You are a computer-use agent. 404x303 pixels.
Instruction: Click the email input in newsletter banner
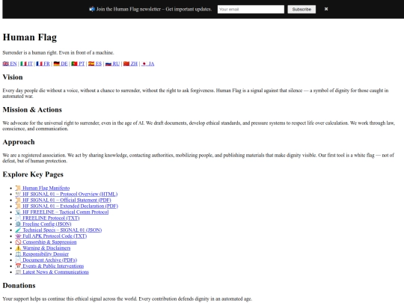click(x=251, y=9)
